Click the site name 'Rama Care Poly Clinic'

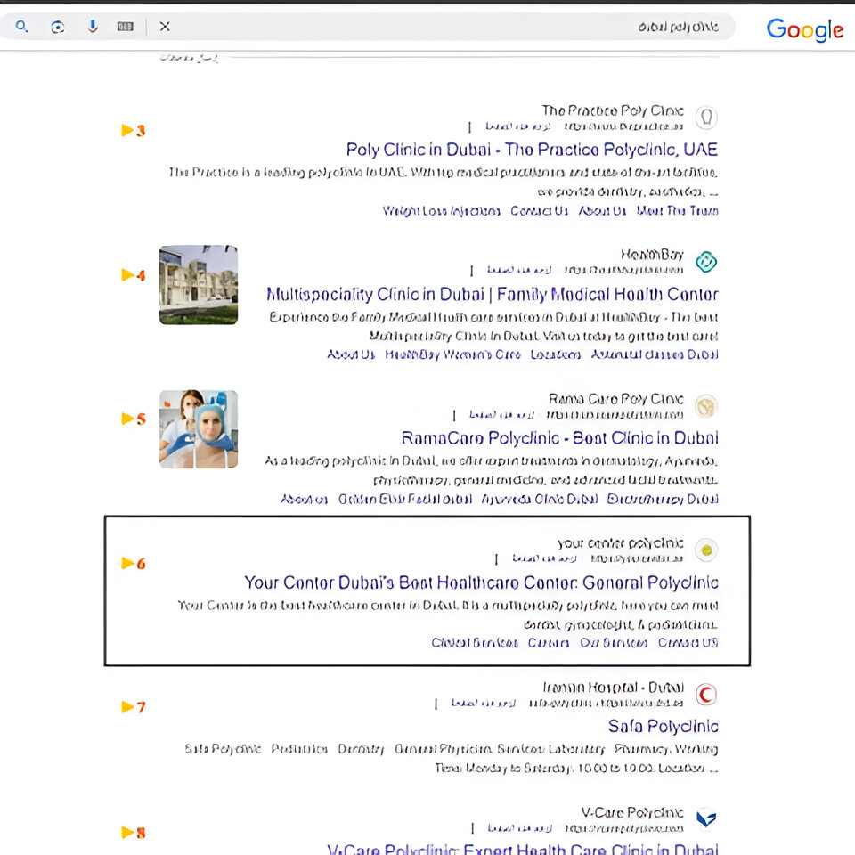[616, 400]
